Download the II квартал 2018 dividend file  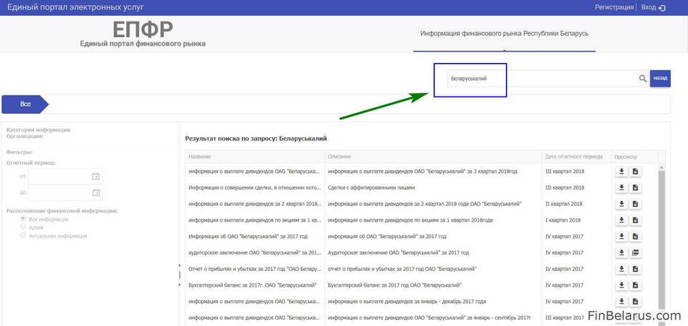pos(621,204)
